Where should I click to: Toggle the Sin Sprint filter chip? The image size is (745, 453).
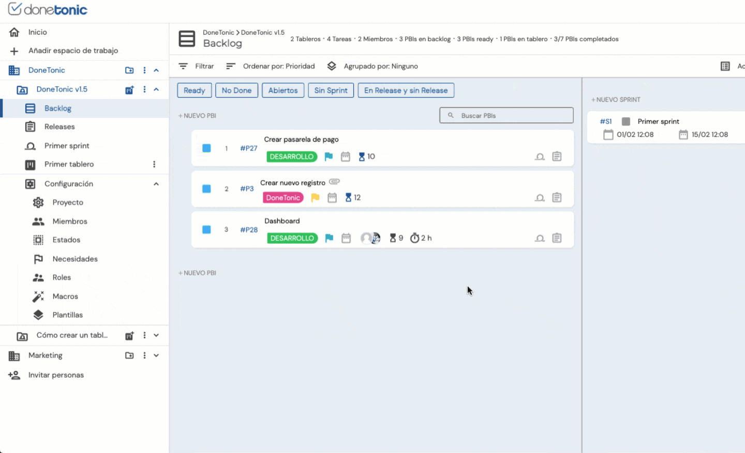tap(331, 90)
